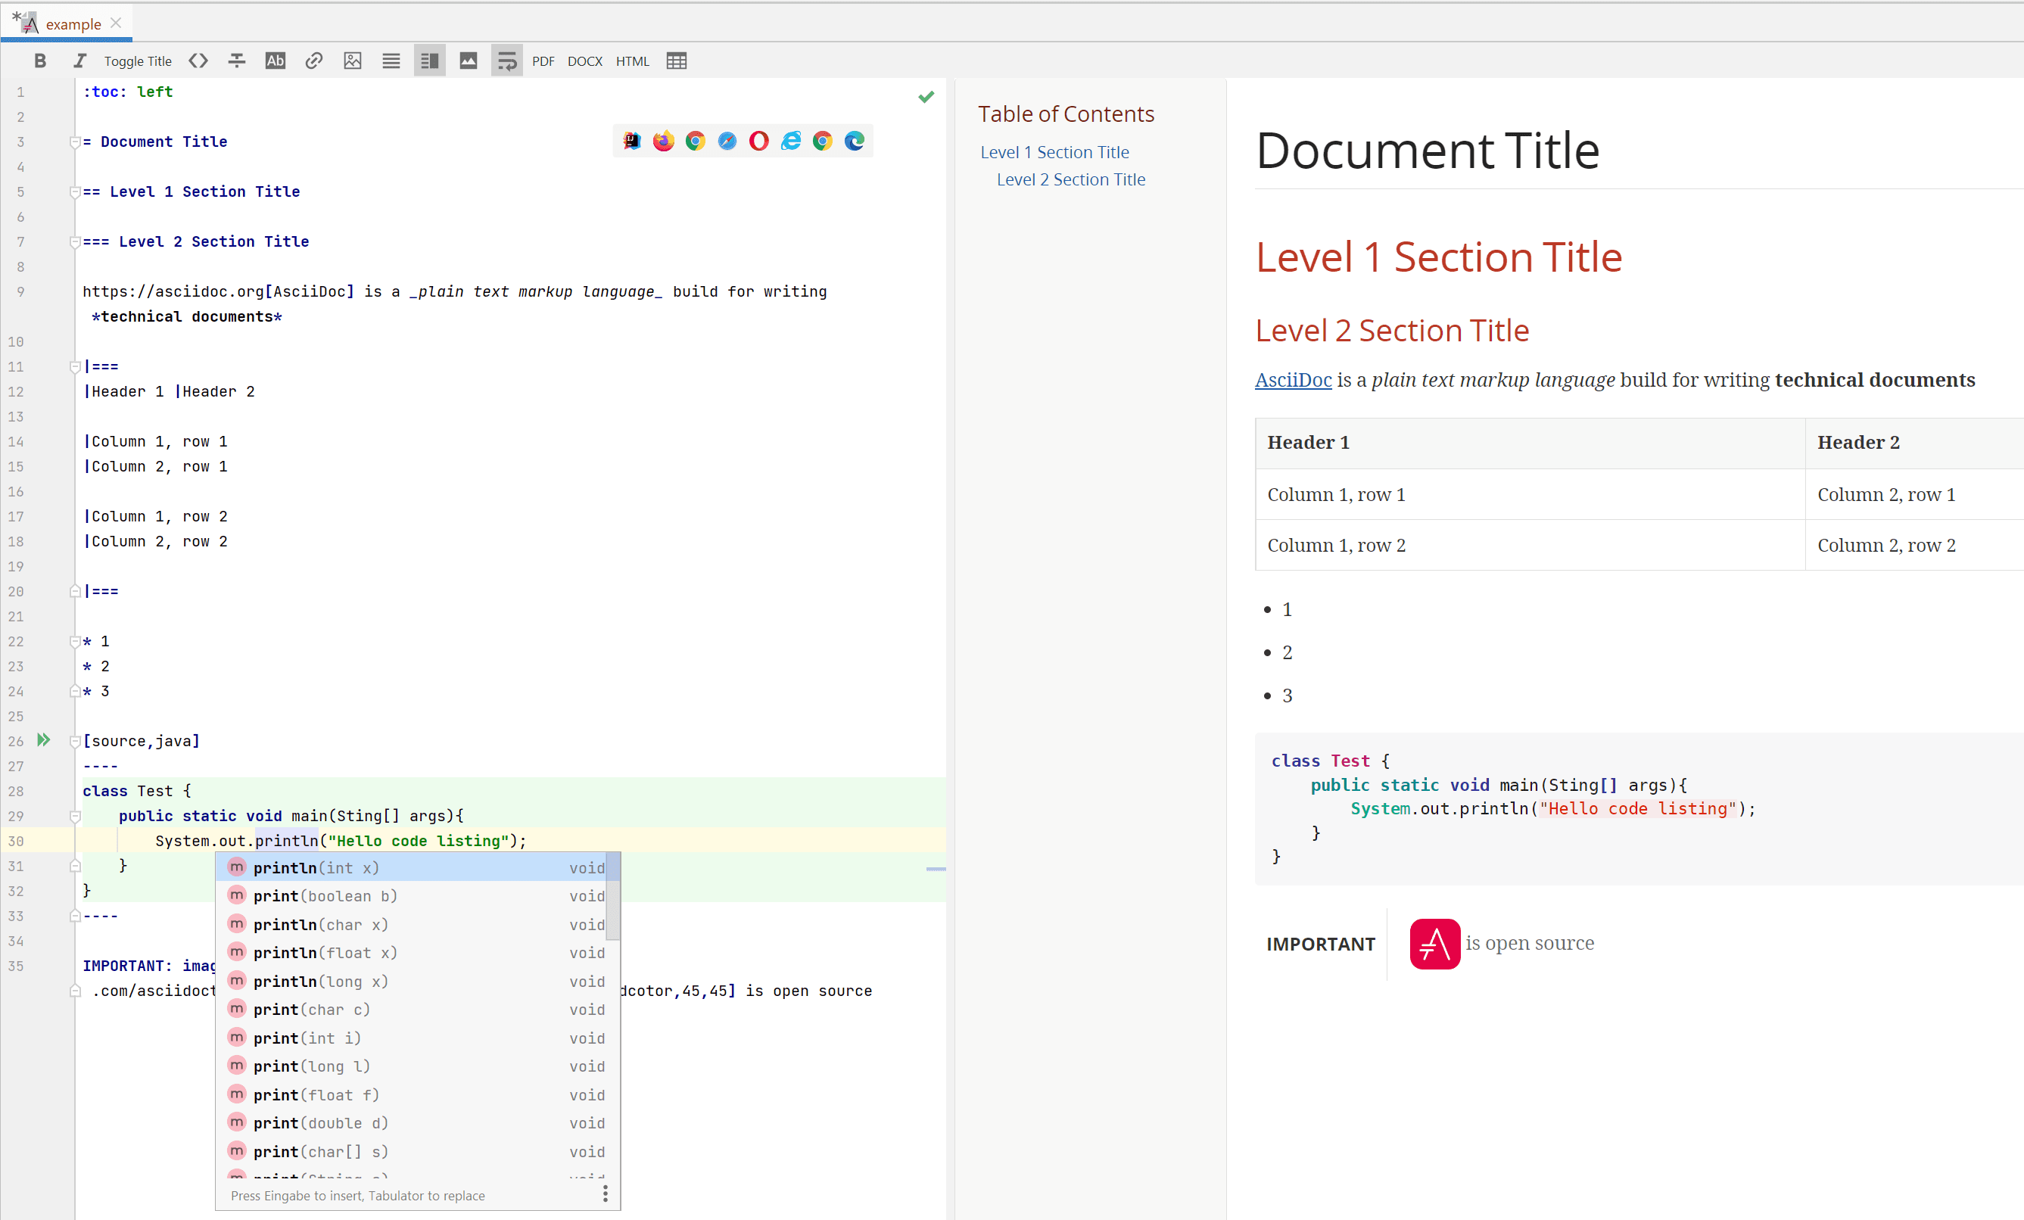Collapse the Level 2 Section Title fold
This screenshot has width=2024, height=1220.
pyautogui.click(x=74, y=241)
